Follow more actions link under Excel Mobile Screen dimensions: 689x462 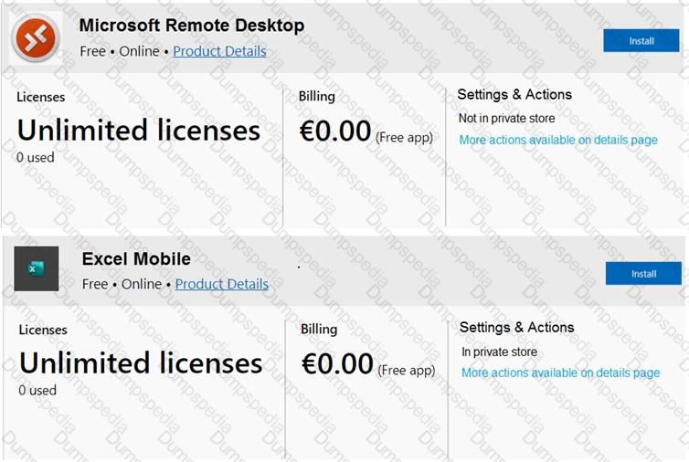(x=560, y=373)
